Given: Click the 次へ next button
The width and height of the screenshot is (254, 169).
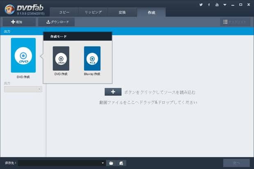Looking at the screenshot, I should [x=236, y=163].
